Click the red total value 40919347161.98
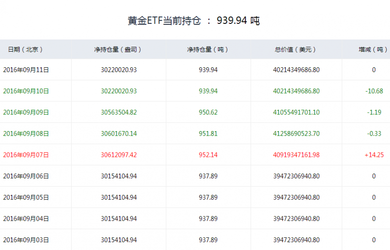The image size is (390, 250). pos(296,155)
